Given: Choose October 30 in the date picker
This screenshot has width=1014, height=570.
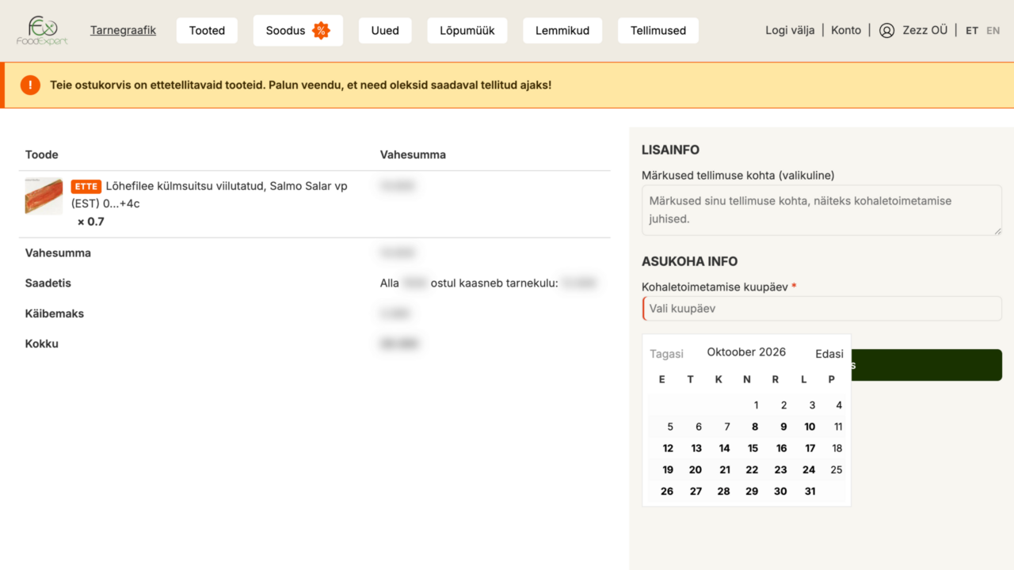Looking at the screenshot, I should pos(780,491).
